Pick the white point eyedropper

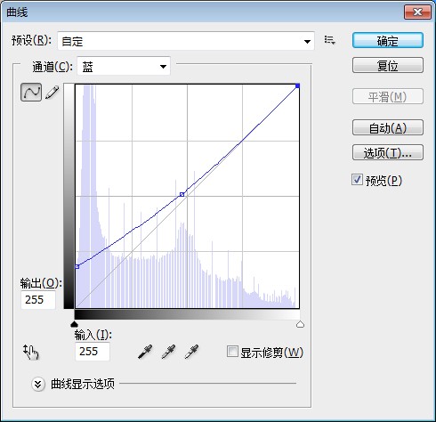coord(191,352)
